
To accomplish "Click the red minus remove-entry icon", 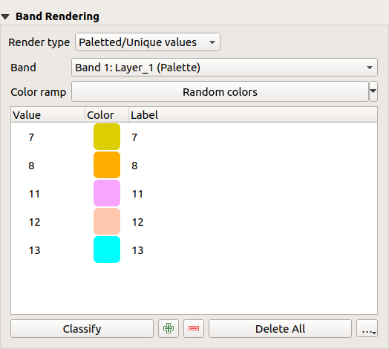I will [x=194, y=328].
